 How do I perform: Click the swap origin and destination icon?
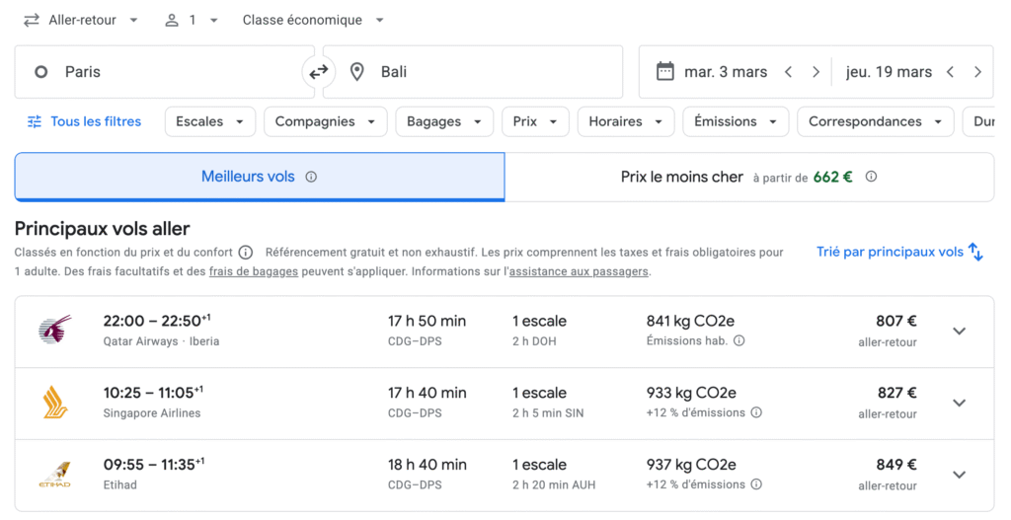pyautogui.click(x=319, y=72)
